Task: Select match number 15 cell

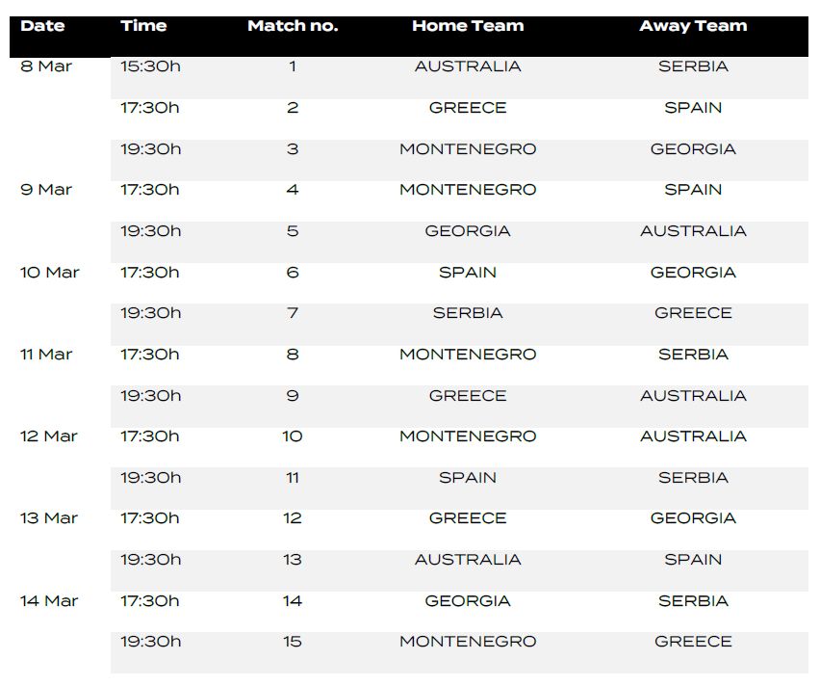Action: [x=293, y=642]
